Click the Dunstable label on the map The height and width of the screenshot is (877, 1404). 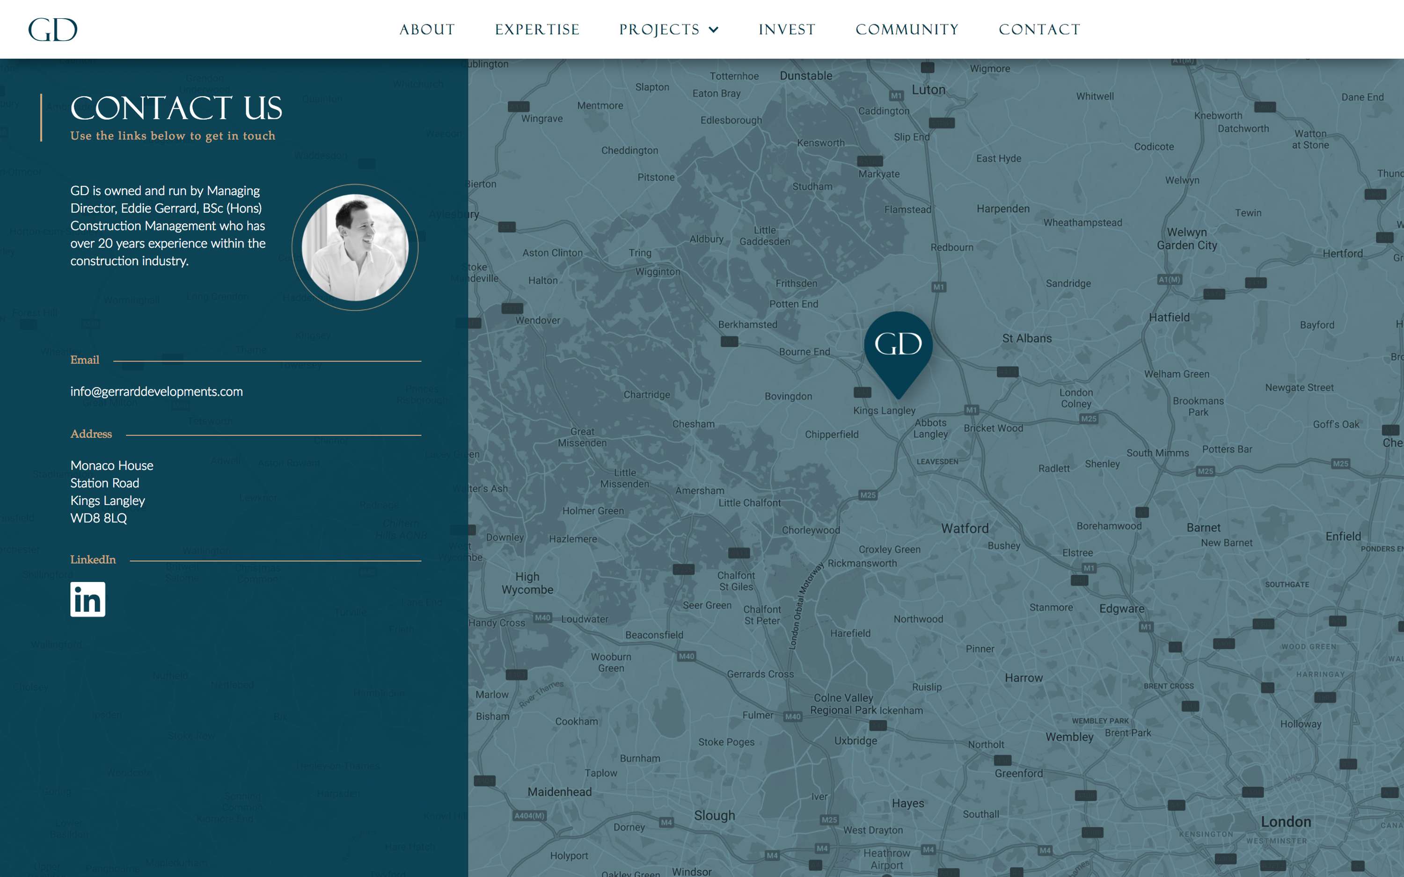click(806, 75)
